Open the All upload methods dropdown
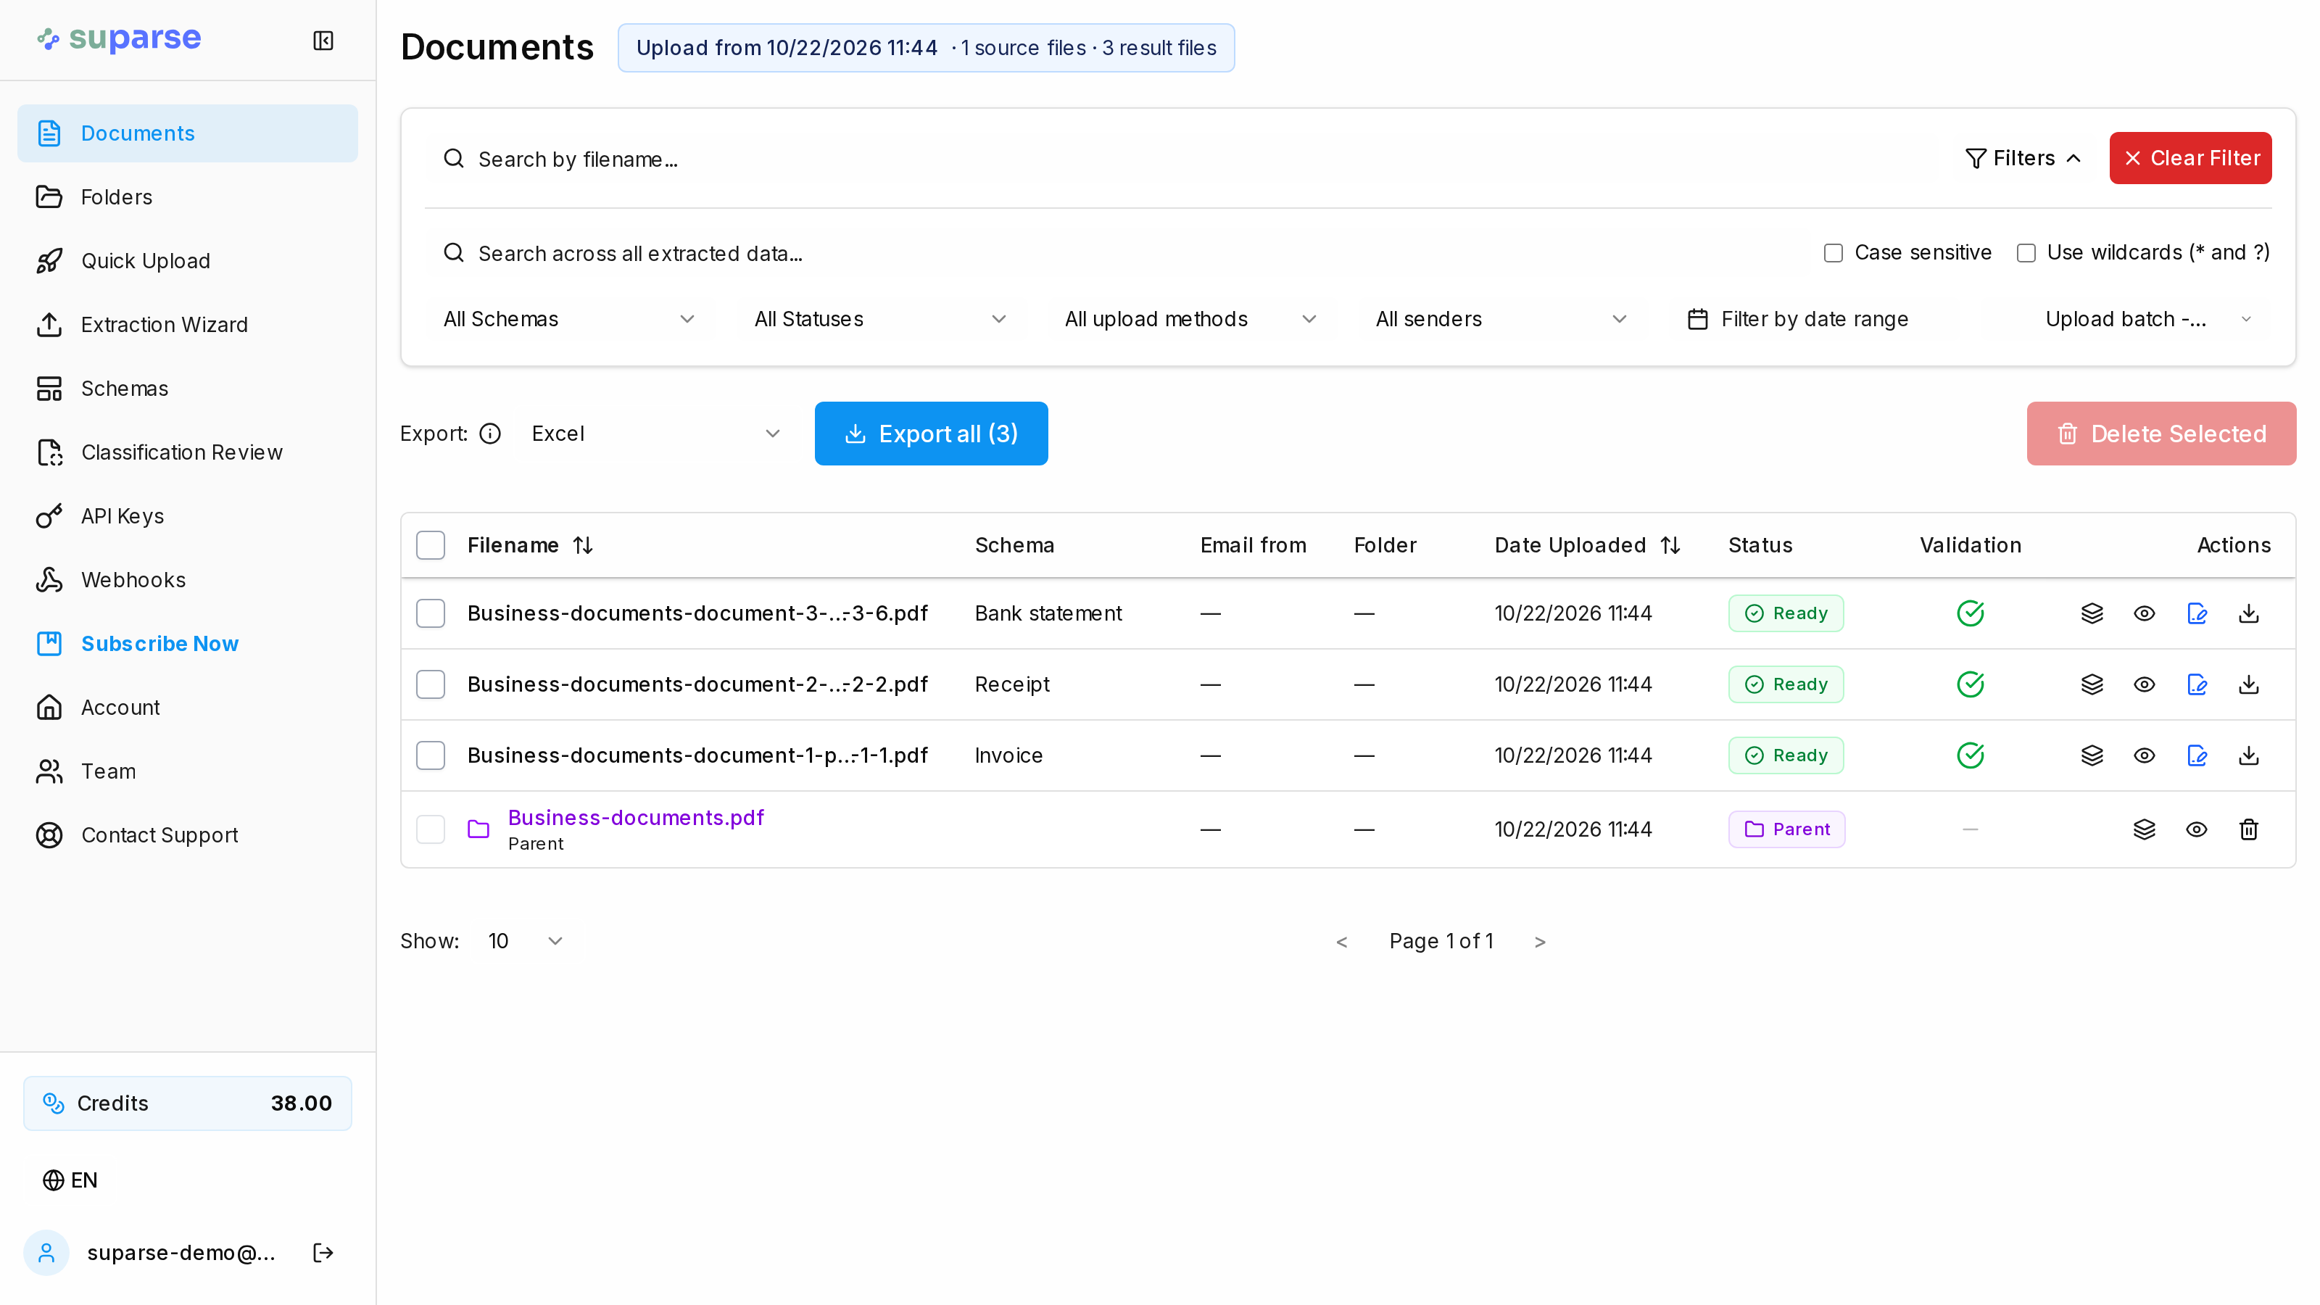 [x=1190, y=320]
